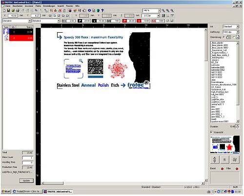Click the clock icon in top toolbar

[x=84, y=11]
